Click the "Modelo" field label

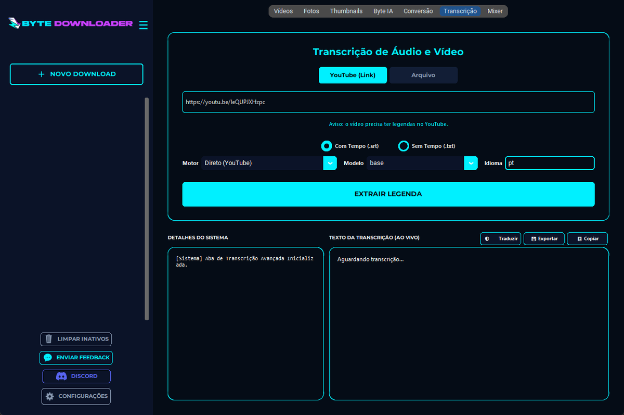[x=354, y=163]
